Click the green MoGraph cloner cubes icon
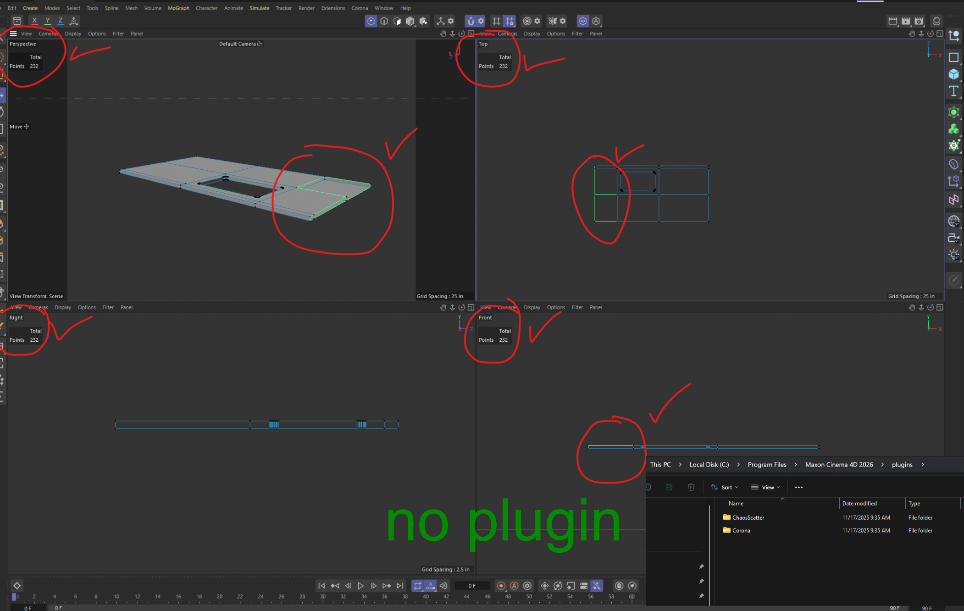Image resolution: width=964 pixels, height=611 pixels. click(x=954, y=129)
